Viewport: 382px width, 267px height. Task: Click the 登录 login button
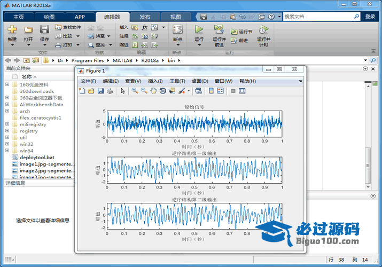click(370, 17)
